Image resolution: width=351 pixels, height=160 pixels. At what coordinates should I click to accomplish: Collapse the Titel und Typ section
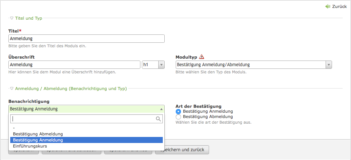coord(12,18)
